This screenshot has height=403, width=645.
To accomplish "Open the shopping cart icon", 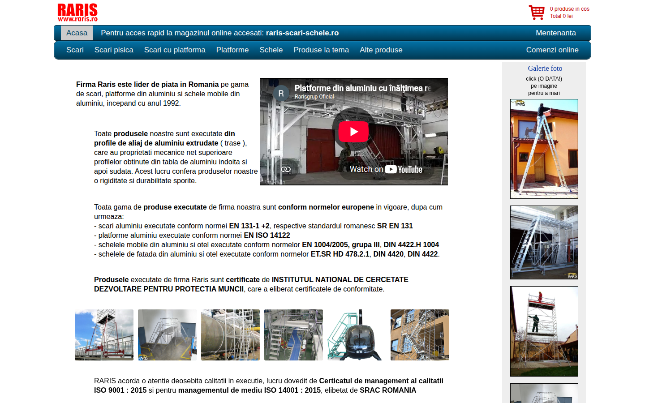I will [537, 12].
